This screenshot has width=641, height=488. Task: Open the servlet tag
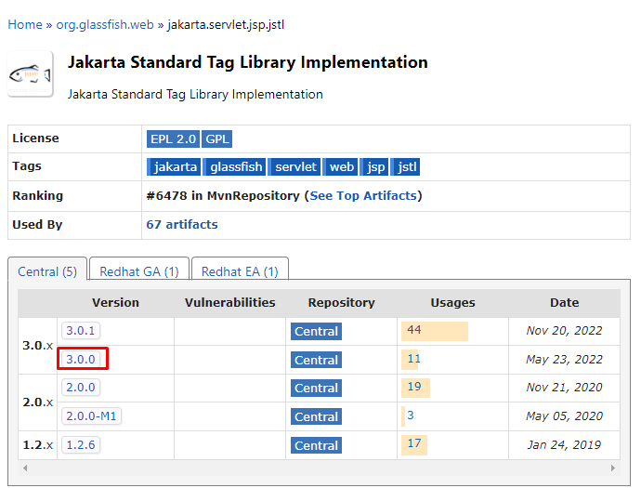click(294, 167)
